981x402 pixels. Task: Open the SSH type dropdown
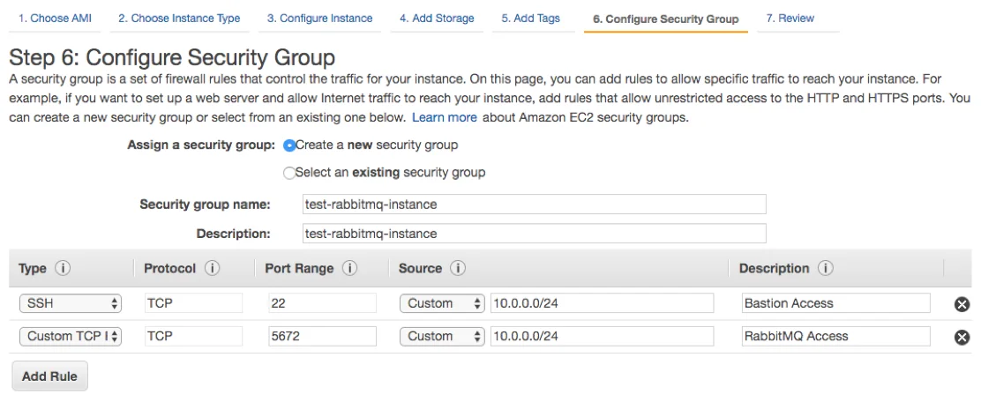(x=70, y=303)
